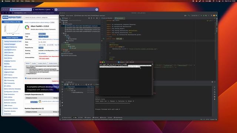This screenshot has width=237, height=133.
Task: Switch to the Maven dependency tab
Action: click(28, 63)
